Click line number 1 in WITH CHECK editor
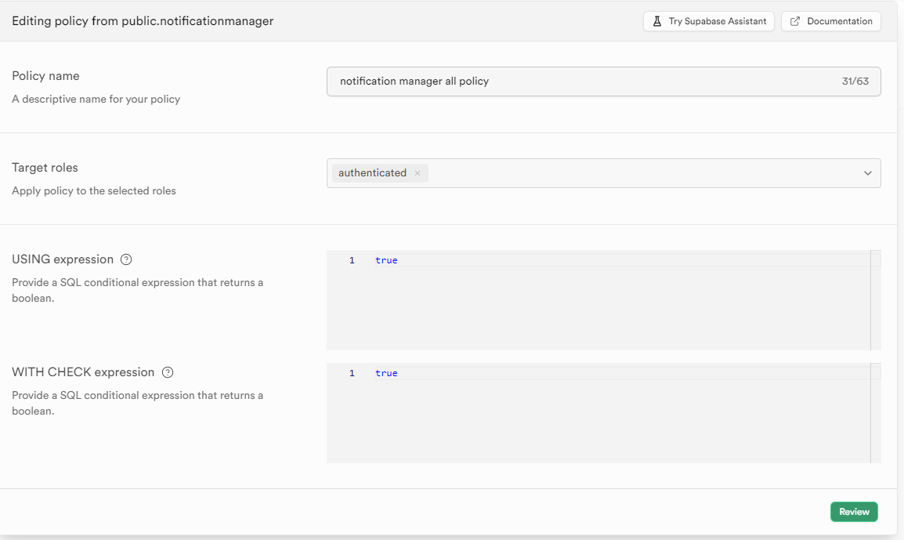The width and height of the screenshot is (904, 540). [x=352, y=373]
